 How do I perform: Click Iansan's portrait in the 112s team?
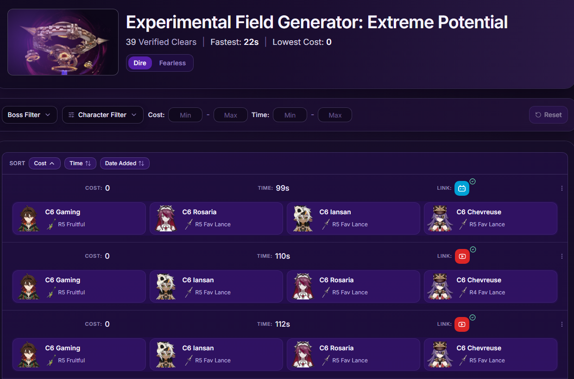click(x=166, y=354)
